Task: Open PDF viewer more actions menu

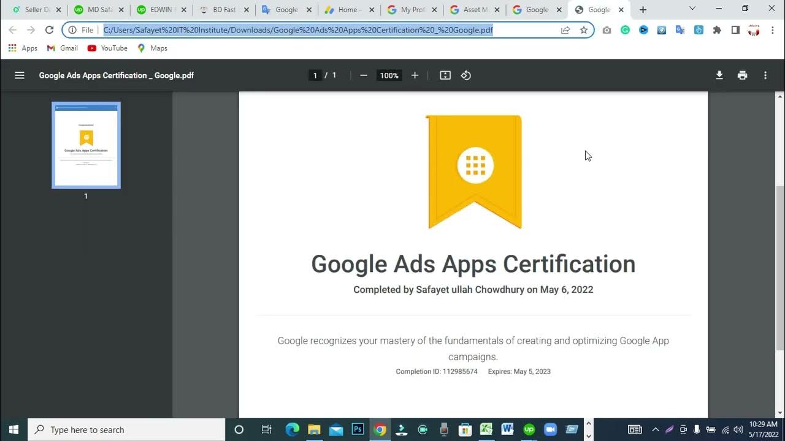Action: [765, 75]
